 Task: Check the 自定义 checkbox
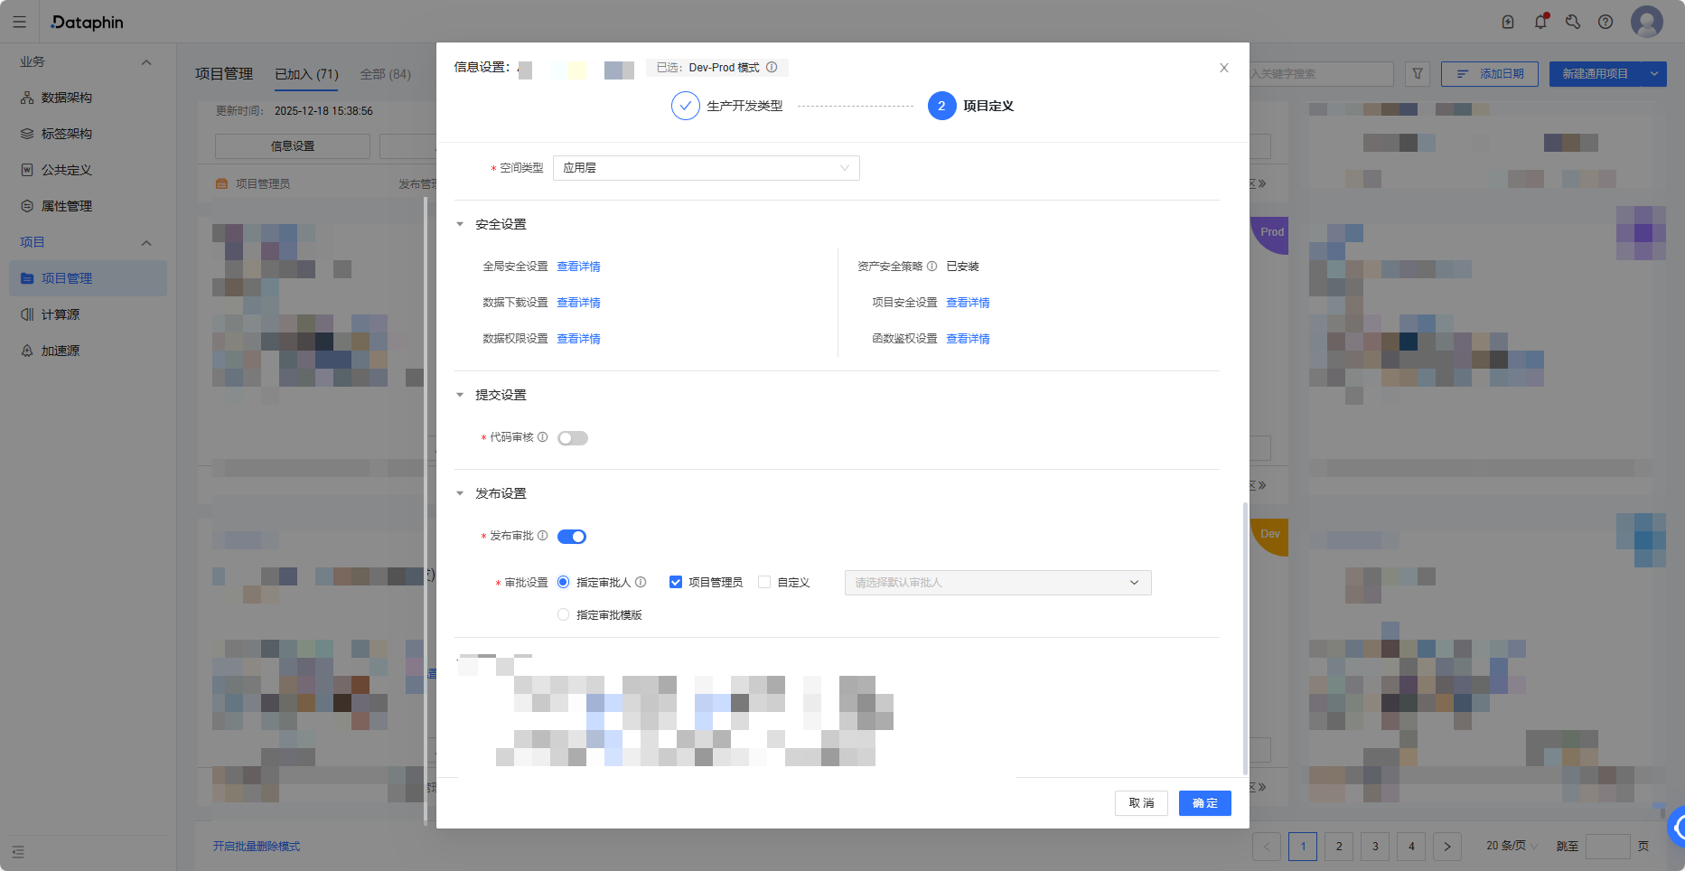coord(764,582)
